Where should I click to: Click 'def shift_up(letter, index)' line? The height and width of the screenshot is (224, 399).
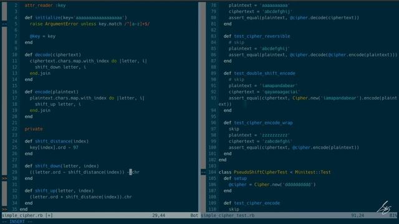point(59,191)
